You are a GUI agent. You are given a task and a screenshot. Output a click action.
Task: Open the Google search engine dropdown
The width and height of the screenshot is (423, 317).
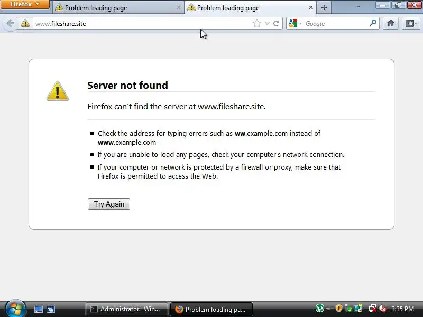pos(296,23)
